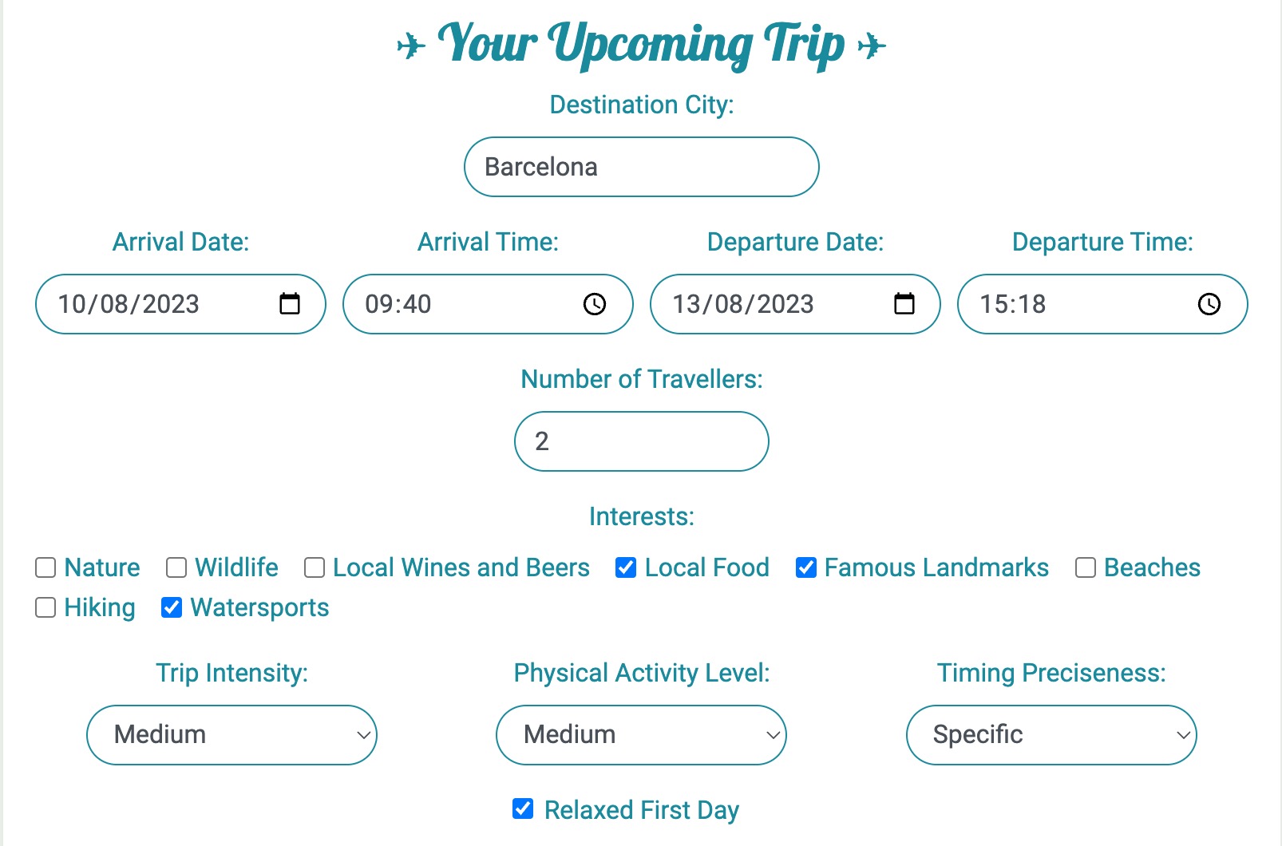The image size is (1282, 846).
Task: Check the Local Wines and Beers box
Action: coord(315,567)
